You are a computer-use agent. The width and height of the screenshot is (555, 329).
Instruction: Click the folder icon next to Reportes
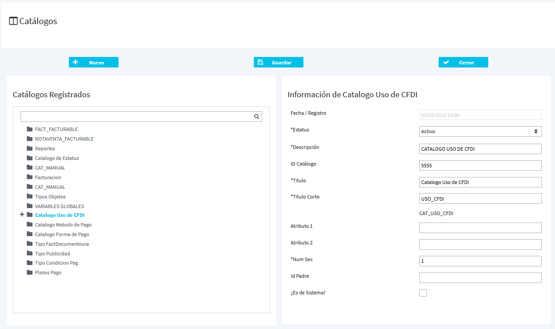[29, 149]
